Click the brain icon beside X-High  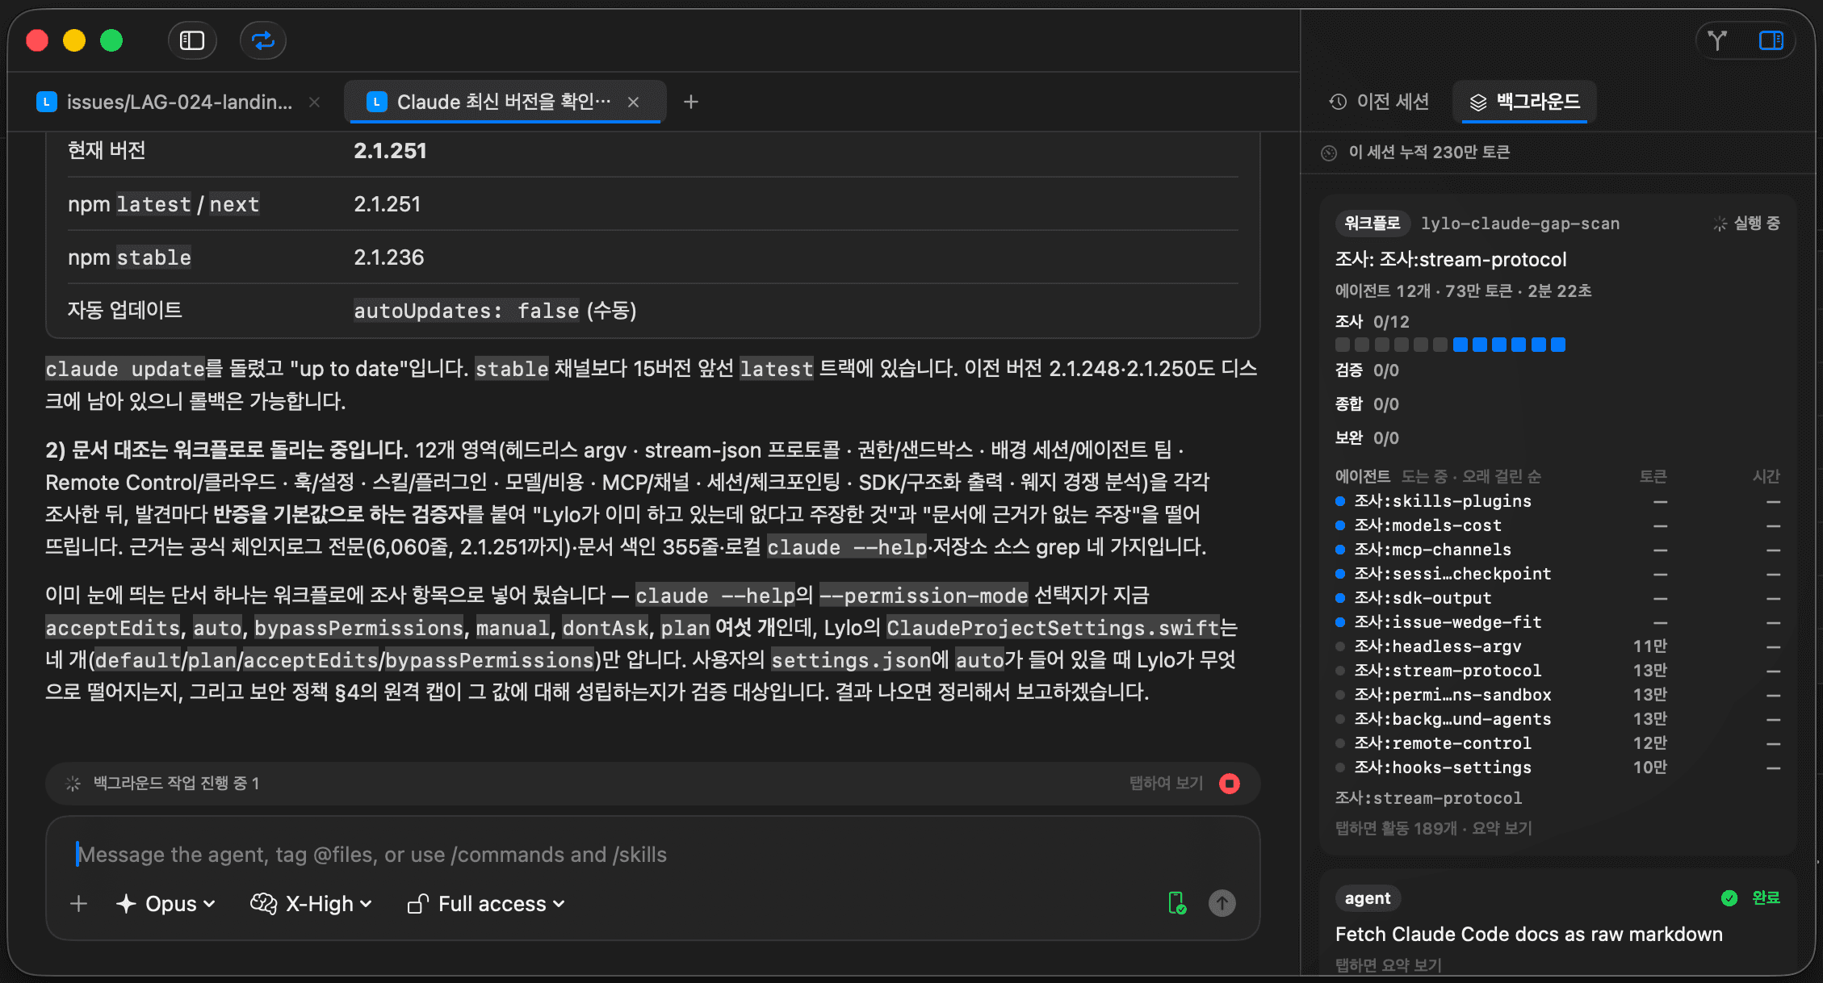click(263, 904)
